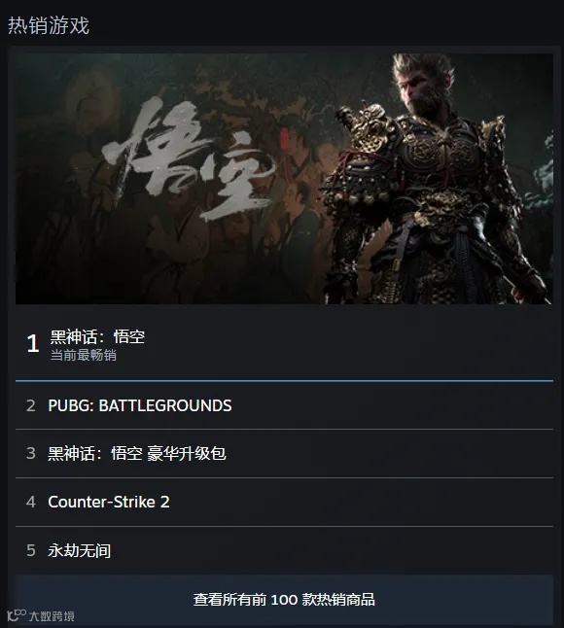Open PUBG: BATTLEGROUNDS from the list

[x=140, y=405]
